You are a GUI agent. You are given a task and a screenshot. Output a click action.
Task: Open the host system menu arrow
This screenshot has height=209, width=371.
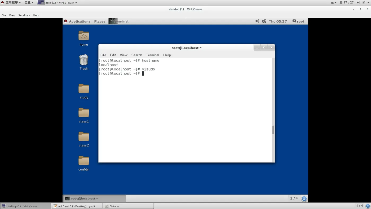tap(368, 3)
